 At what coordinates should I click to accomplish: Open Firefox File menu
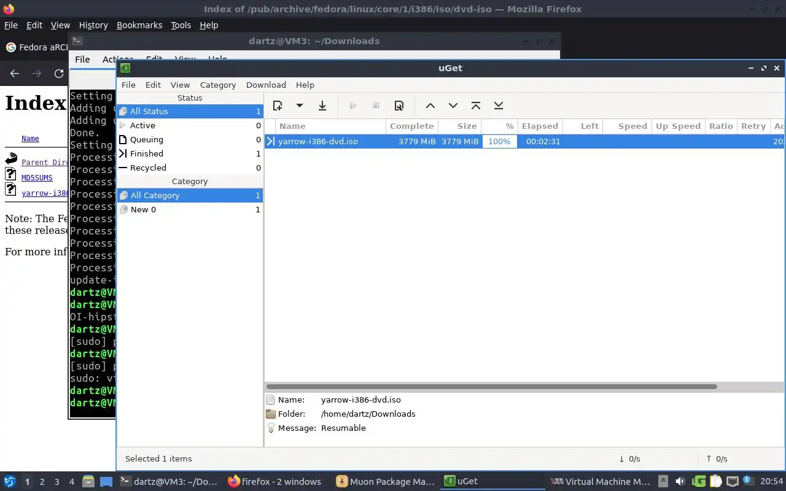pyautogui.click(x=11, y=25)
